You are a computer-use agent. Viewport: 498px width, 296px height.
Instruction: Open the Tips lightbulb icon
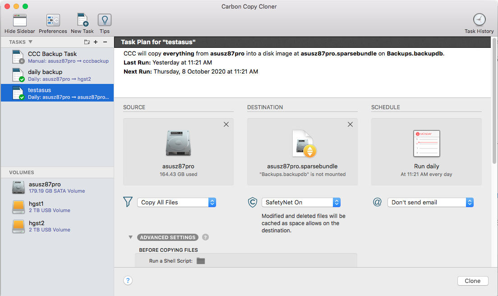point(105,20)
